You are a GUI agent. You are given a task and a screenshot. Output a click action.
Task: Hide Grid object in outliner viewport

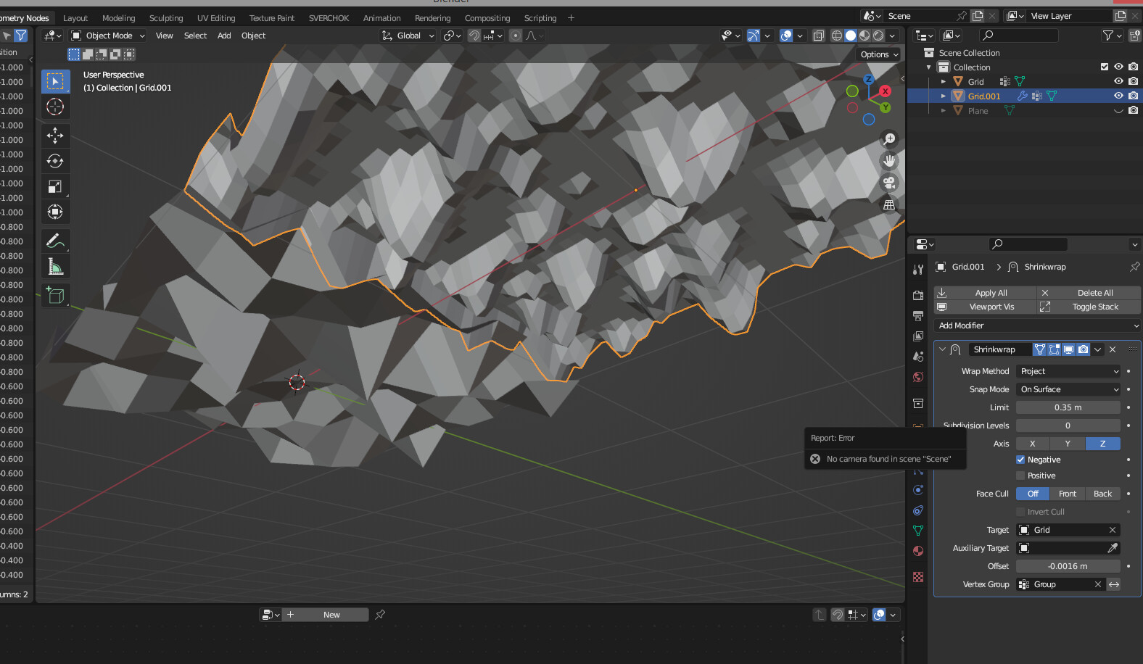point(1118,81)
